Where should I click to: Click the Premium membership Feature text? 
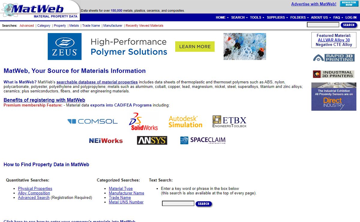[x=33, y=105]
